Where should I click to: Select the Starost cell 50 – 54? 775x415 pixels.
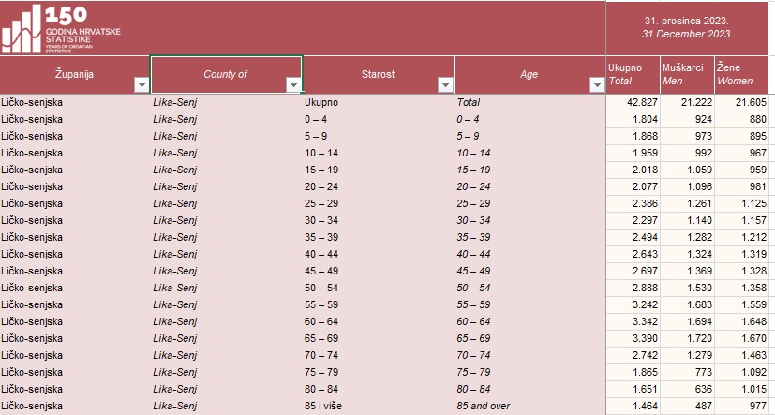(378, 288)
